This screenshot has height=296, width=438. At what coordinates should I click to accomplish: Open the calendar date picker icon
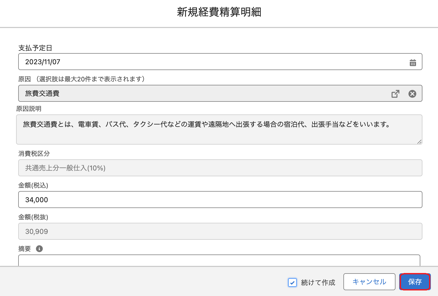(x=413, y=63)
